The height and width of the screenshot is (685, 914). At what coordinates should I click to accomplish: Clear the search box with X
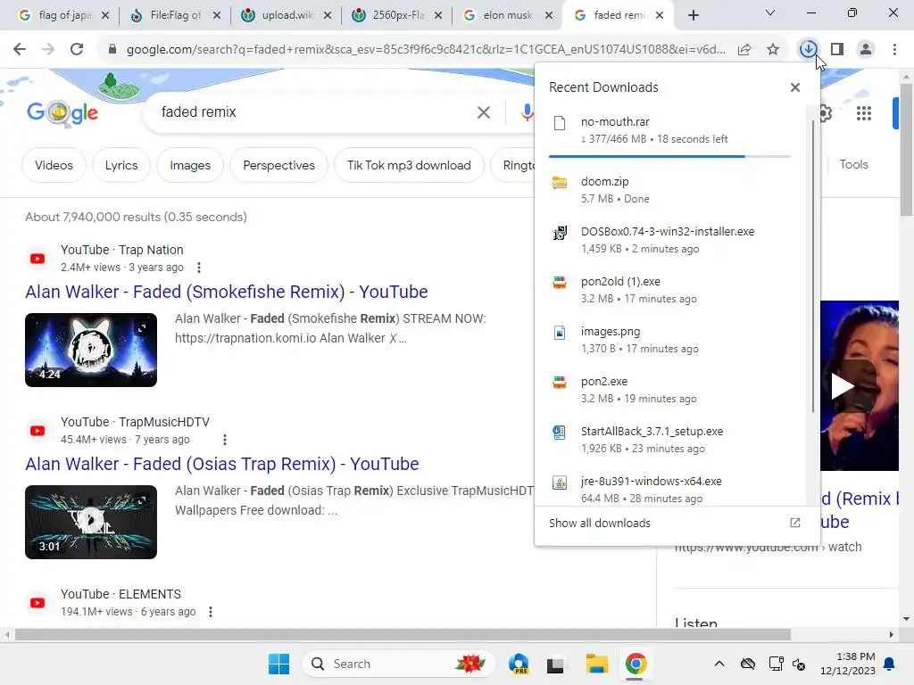click(x=484, y=112)
